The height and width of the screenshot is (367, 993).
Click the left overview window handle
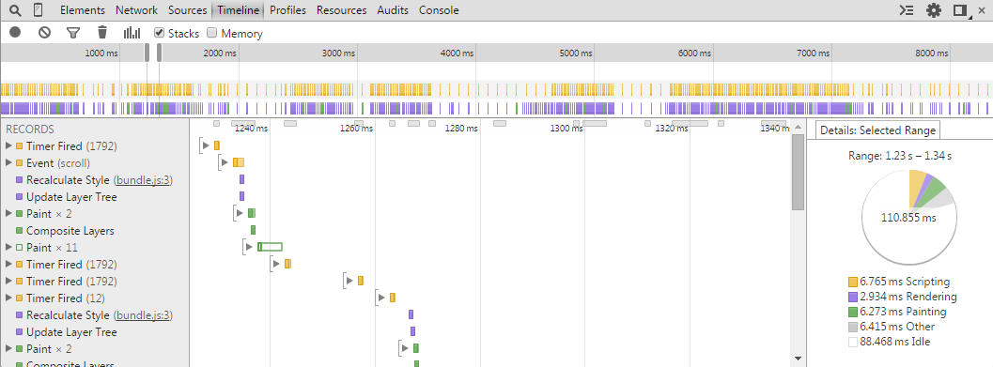(147, 53)
